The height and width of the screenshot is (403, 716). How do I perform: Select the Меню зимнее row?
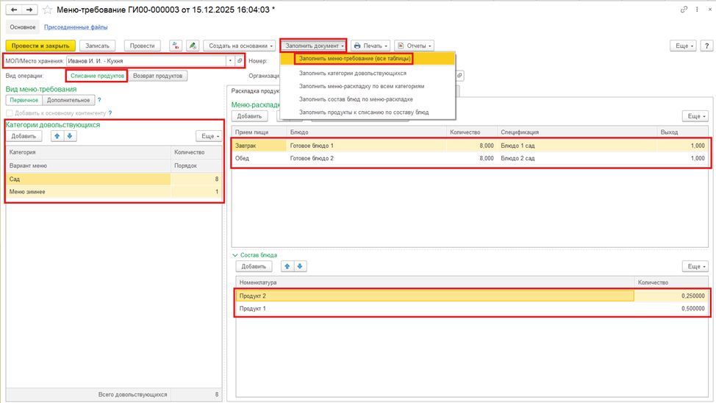click(114, 192)
